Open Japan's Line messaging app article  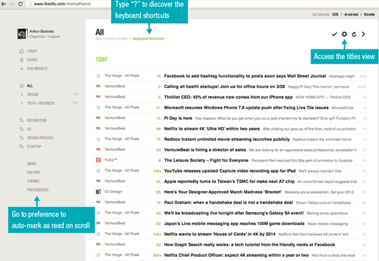click(234, 224)
